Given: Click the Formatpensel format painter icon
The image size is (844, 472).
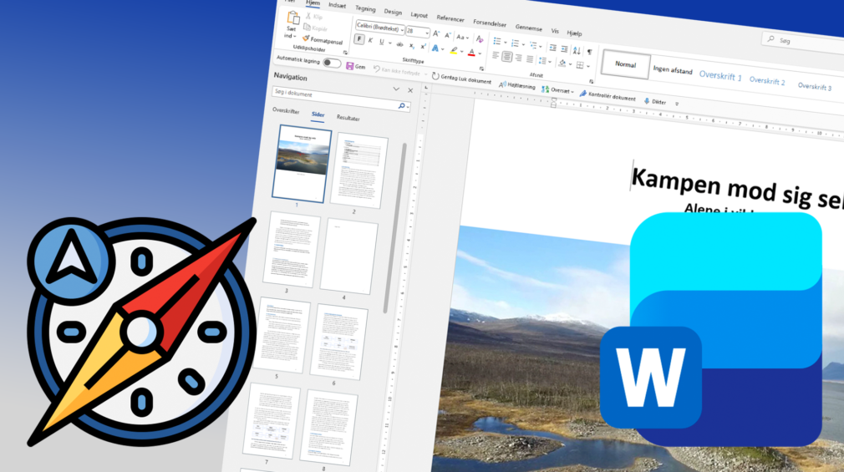Looking at the screenshot, I should point(306,39).
